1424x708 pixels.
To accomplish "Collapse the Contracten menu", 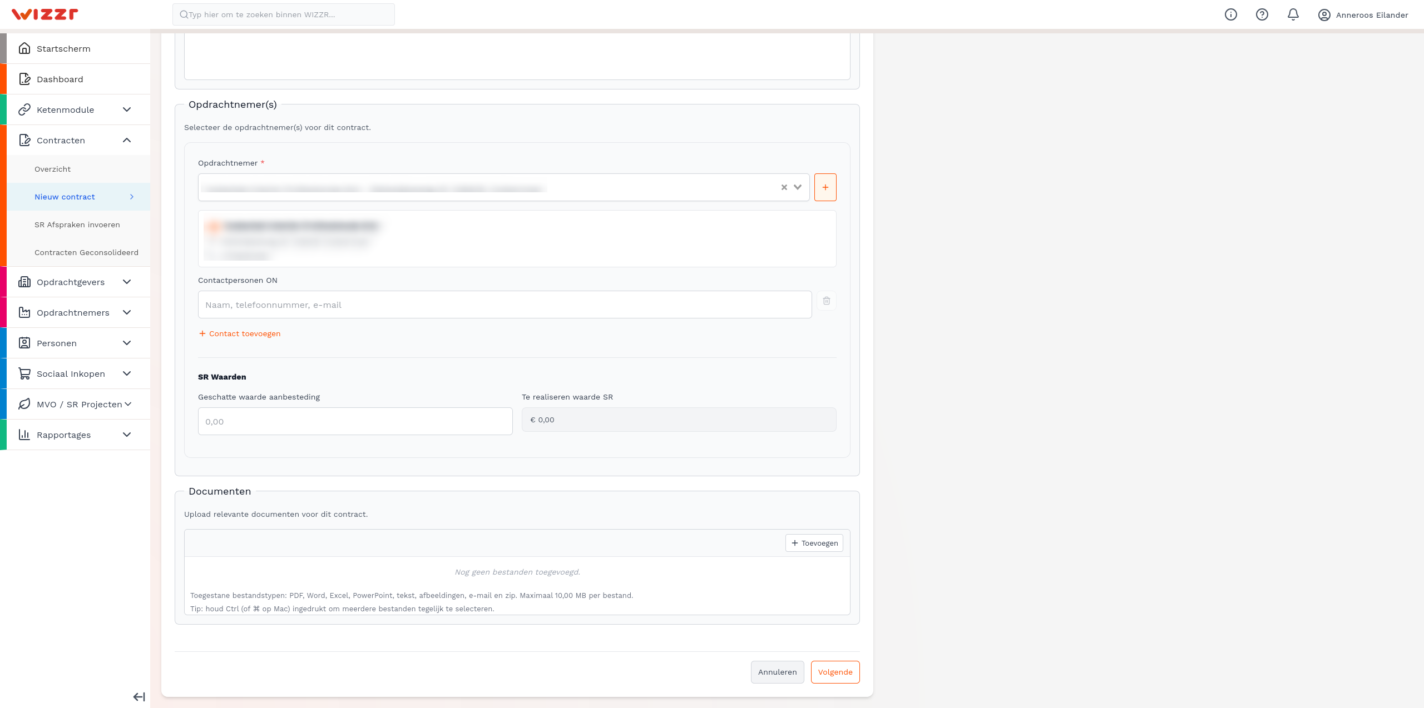I will coord(127,140).
